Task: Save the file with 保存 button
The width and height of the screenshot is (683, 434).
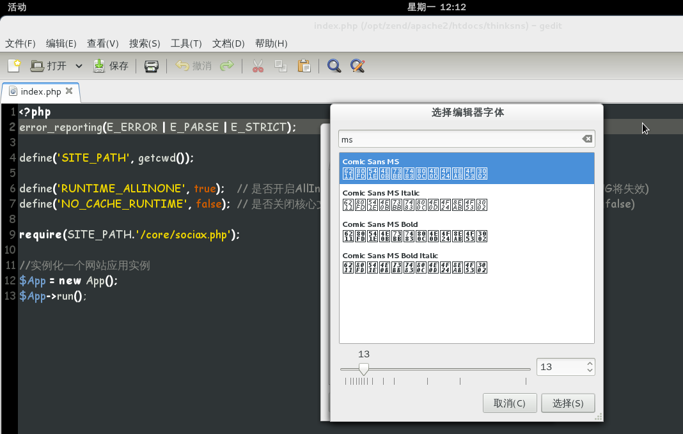Action: [111, 66]
